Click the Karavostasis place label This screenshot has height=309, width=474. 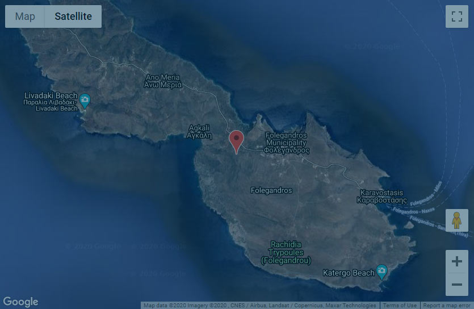coord(382,197)
